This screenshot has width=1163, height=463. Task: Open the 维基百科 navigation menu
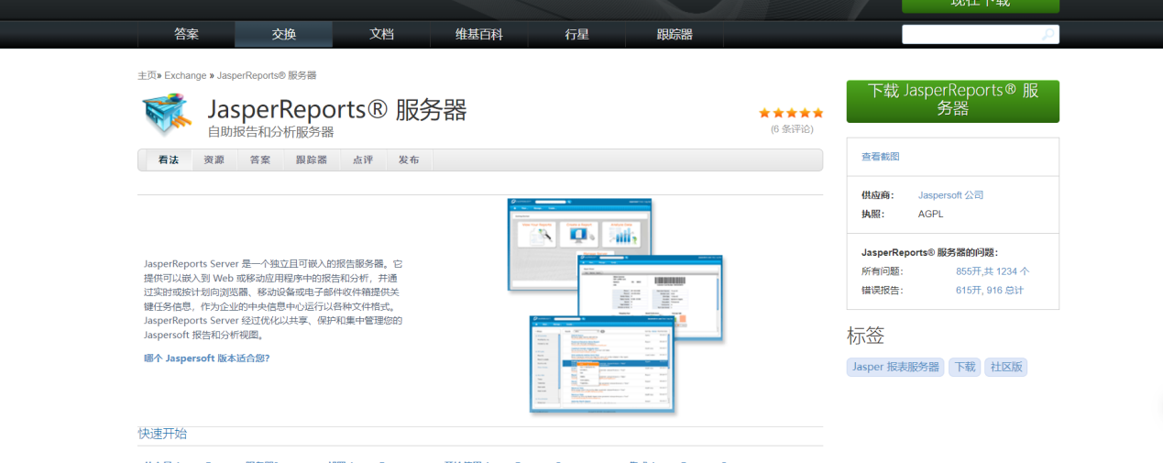[479, 35]
